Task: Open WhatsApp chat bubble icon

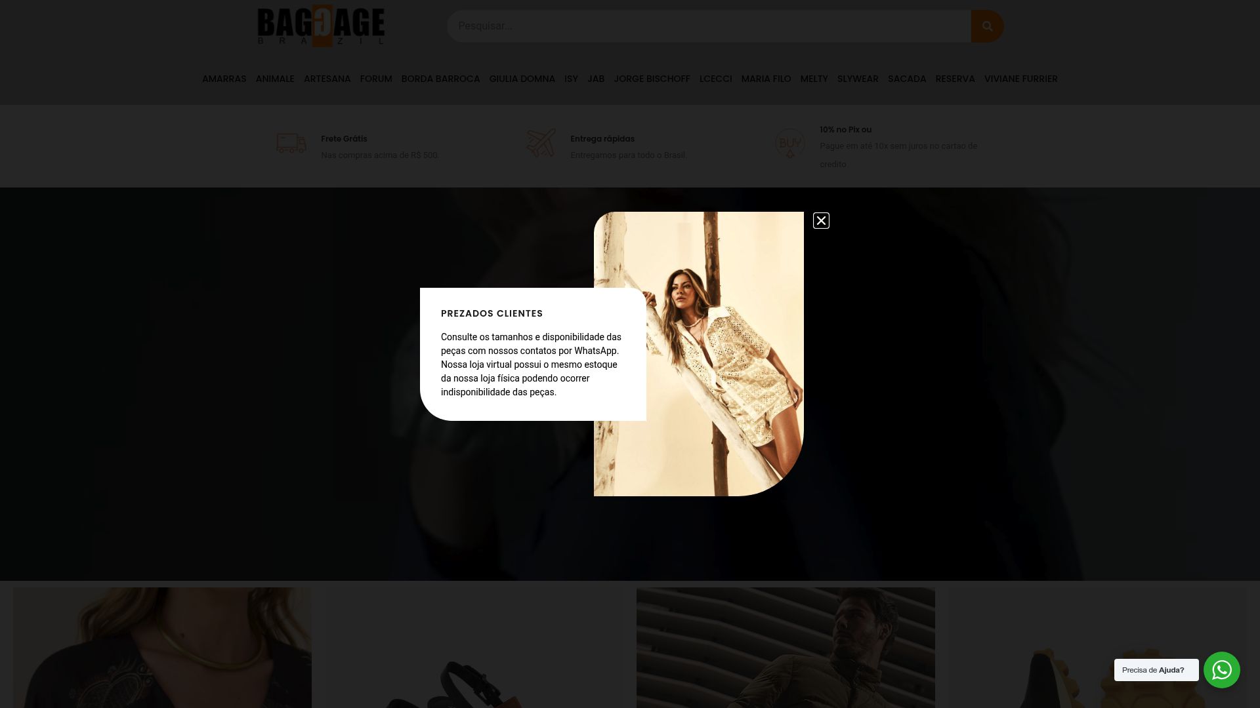Action: tap(1222, 670)
